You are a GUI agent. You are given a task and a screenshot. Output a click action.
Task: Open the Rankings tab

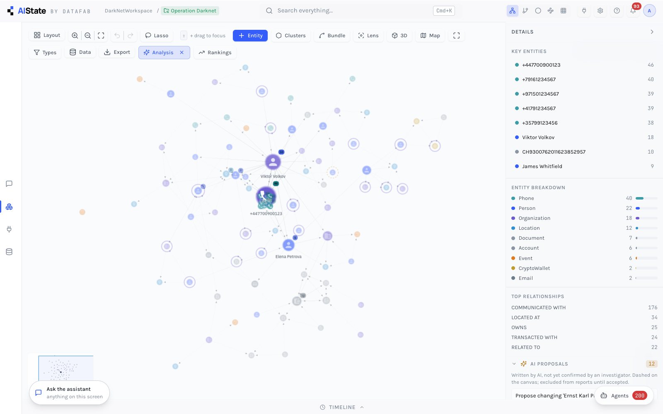click(215, 53)
